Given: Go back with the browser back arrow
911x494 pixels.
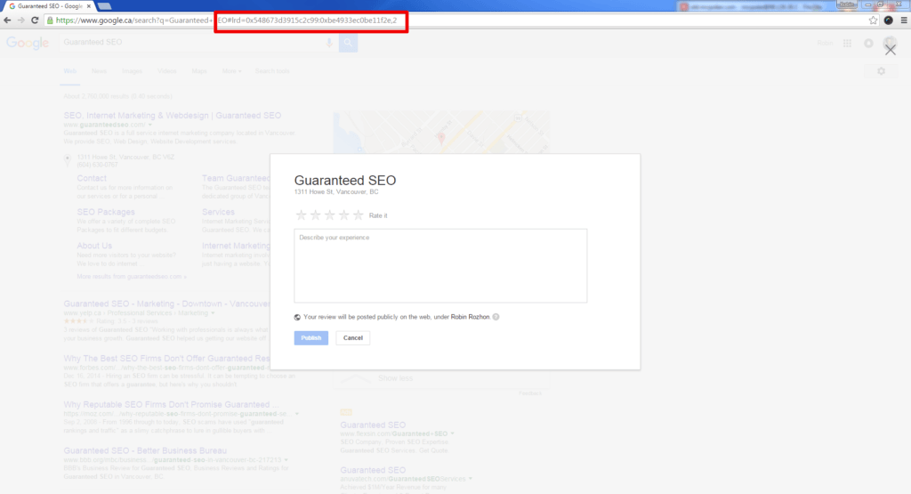Looking at the screenshot, I should pyautogui.click(x=7, y=20).
